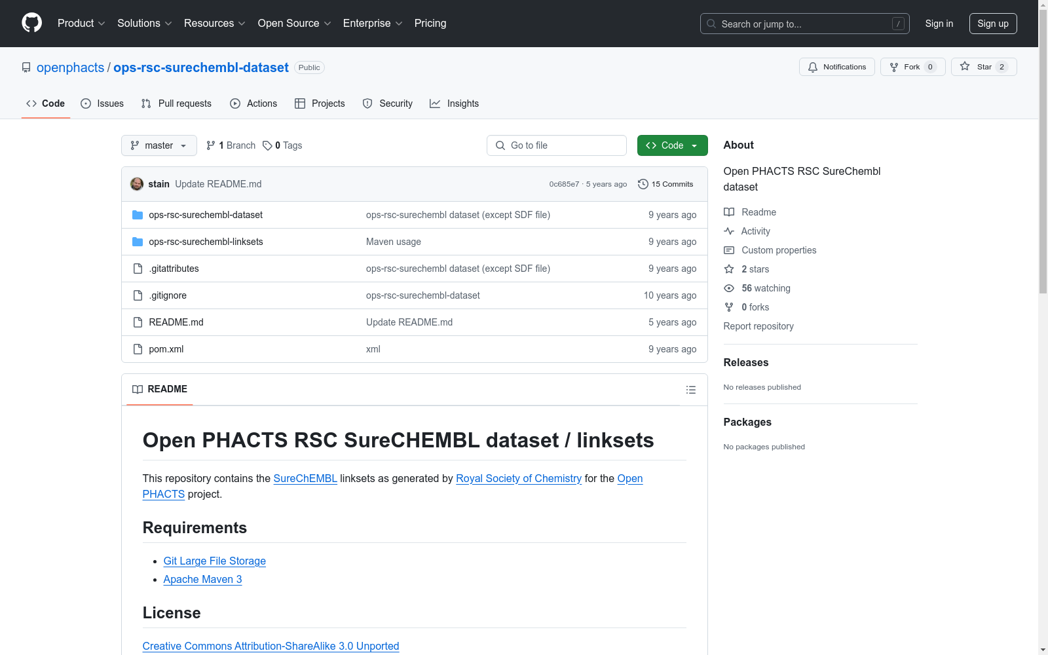
Task: View the 15 Commits history
Action: 665,184
